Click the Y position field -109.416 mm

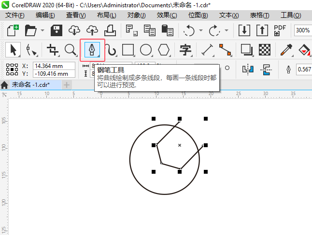54,74
